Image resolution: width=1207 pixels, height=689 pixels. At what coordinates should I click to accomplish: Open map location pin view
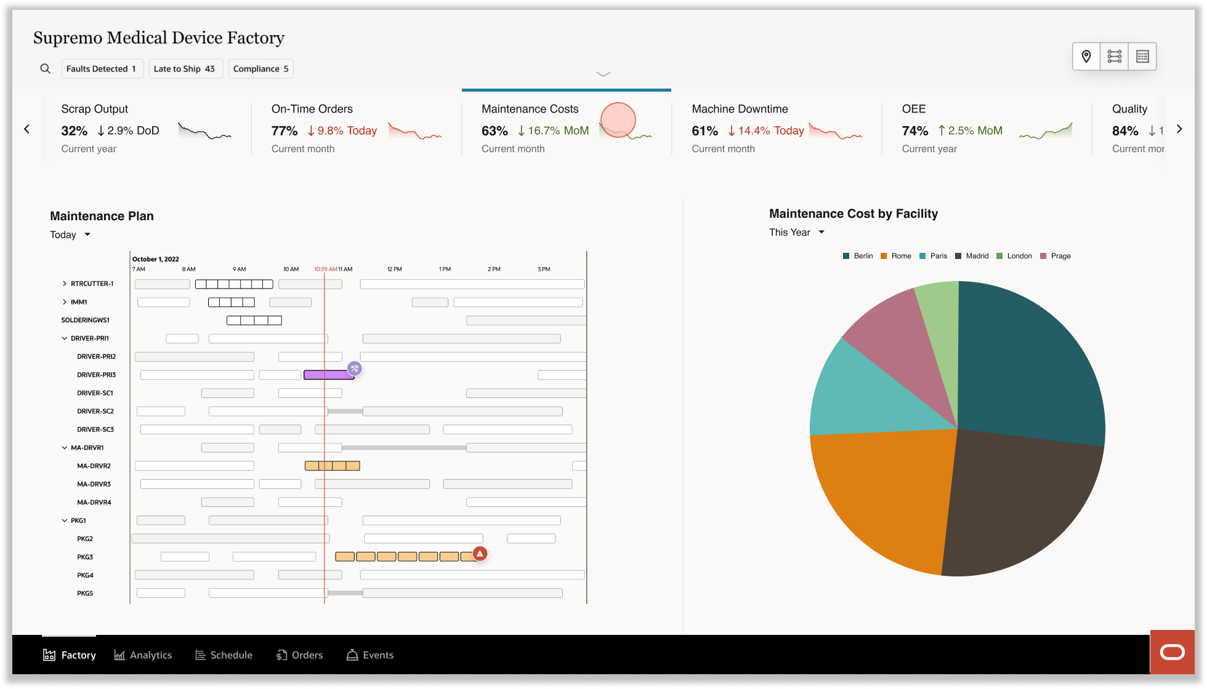pyautogui.click(x=1086, y=57)
